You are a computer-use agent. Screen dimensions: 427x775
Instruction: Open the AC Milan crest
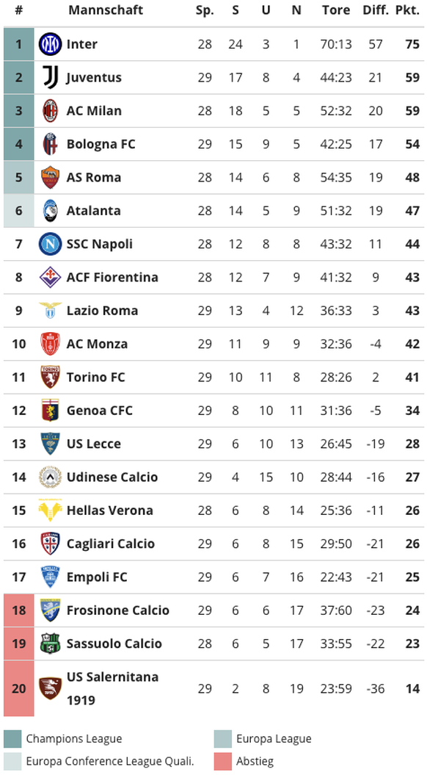(x=50, y=111)
